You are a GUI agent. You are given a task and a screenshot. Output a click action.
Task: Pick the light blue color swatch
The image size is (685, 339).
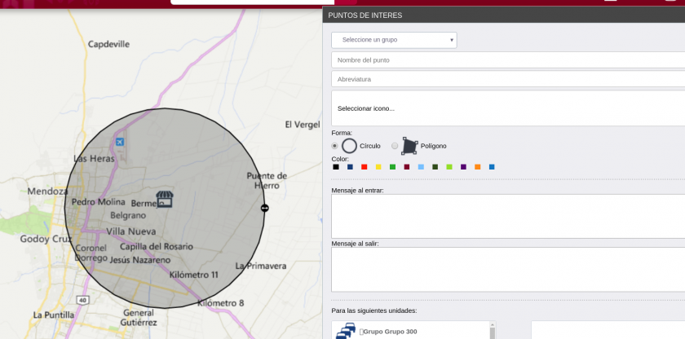(x=421, y=167)
